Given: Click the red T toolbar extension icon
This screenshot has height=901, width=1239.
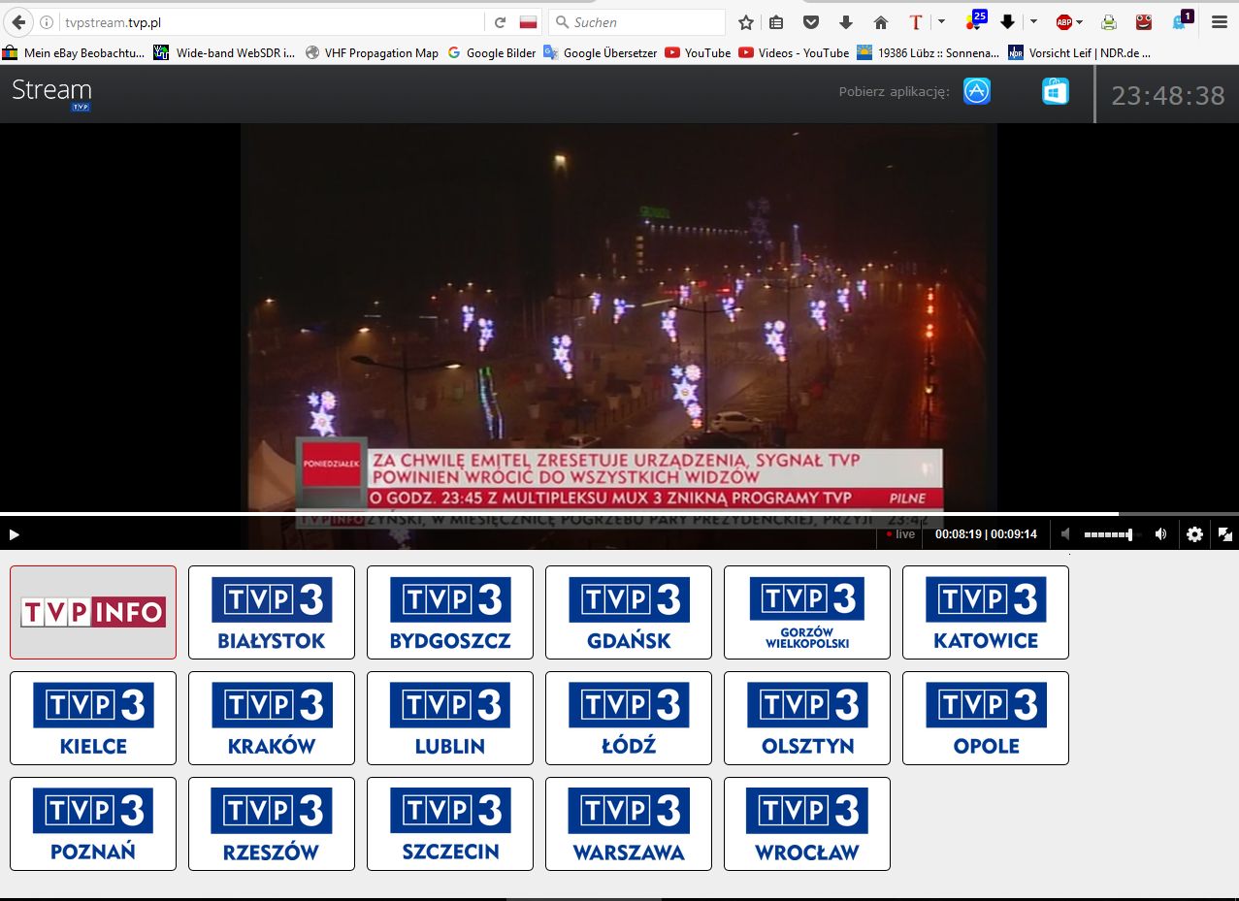Looking at the screenshot, I should [915, 22].
